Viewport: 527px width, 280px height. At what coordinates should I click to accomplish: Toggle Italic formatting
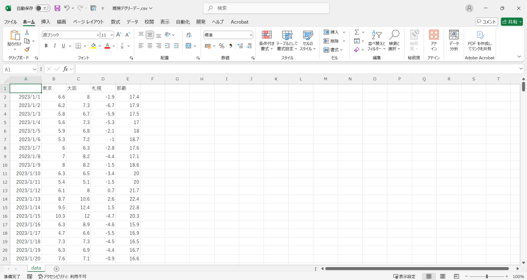coord(55,46)
